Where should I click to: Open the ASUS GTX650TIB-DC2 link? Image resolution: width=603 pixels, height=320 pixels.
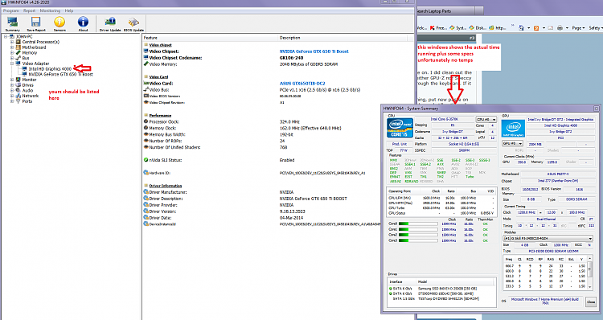click(x=302, y=83)
